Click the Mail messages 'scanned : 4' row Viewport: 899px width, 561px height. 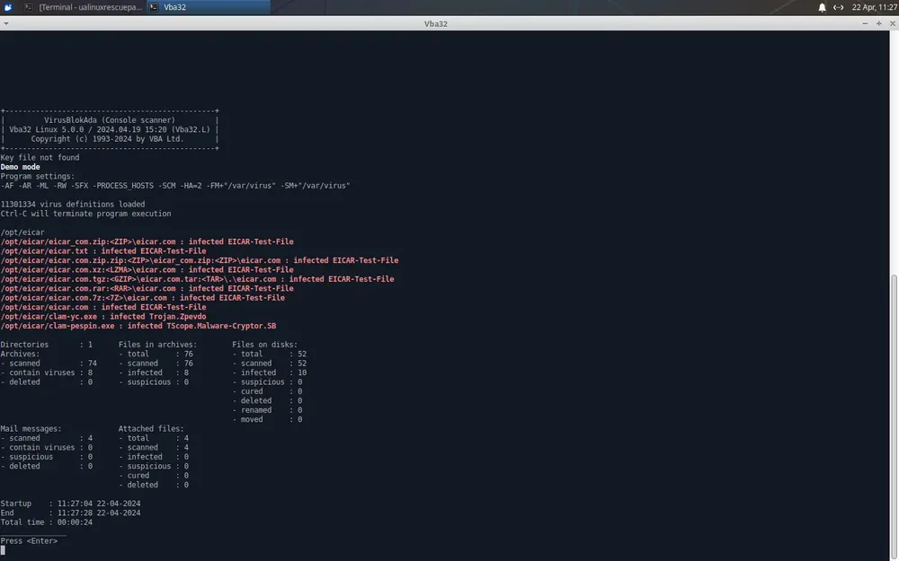[x=47, y=438]
